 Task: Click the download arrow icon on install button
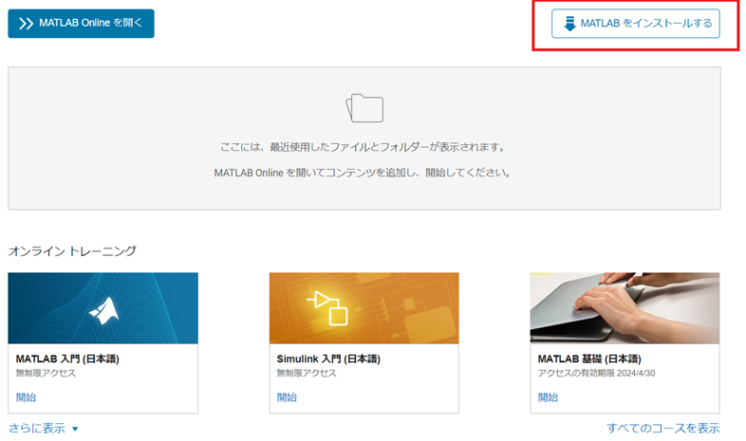click(x=569, y=24)
